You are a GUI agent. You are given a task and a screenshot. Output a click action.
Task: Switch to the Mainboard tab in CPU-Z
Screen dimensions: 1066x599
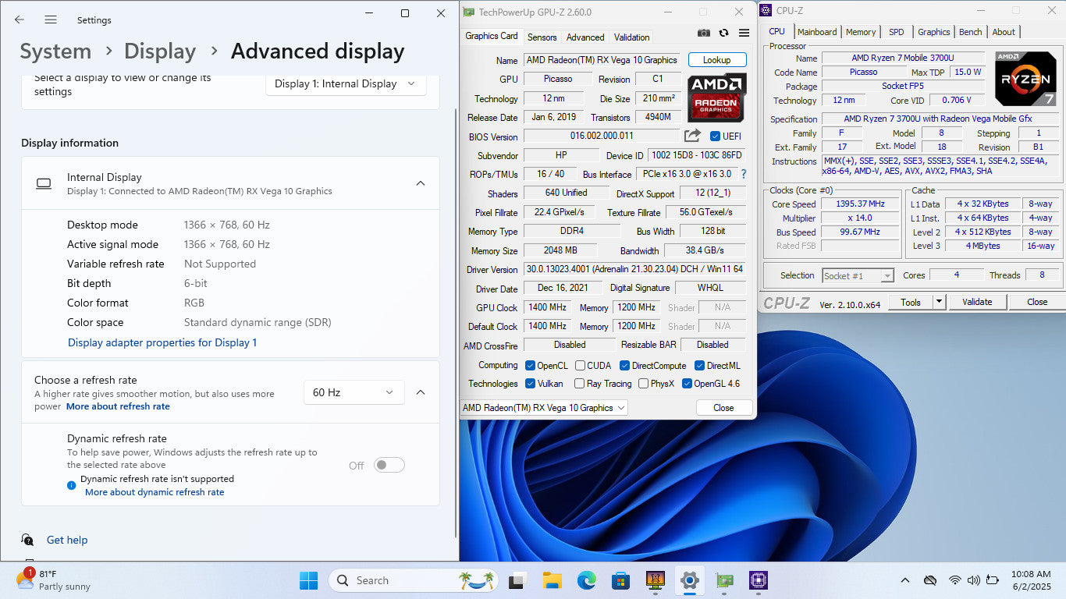pos(817,32)
